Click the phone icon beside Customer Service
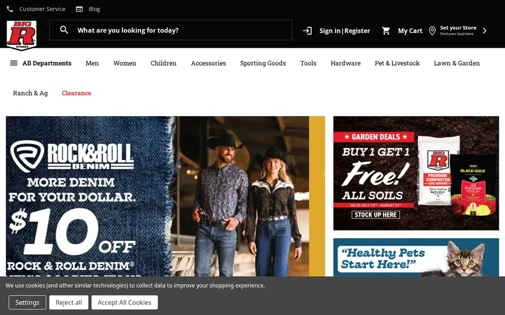The height and width of the screenshot is (315, 505). [10, 9]
